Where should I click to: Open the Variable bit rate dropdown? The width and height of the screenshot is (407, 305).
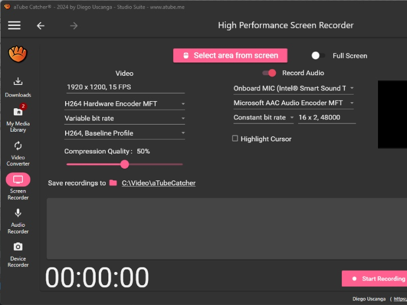(x=125, y=118)
